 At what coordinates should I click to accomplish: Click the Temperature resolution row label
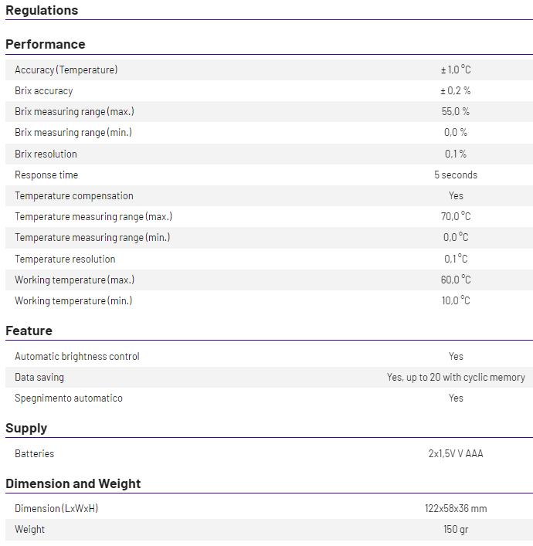(65, 259)
